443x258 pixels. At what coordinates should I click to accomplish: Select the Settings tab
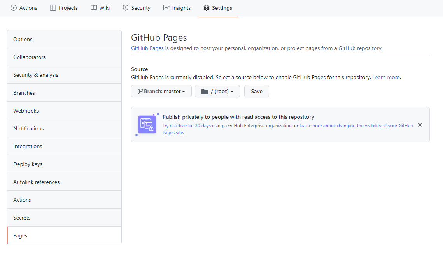(x=218, y=8)
